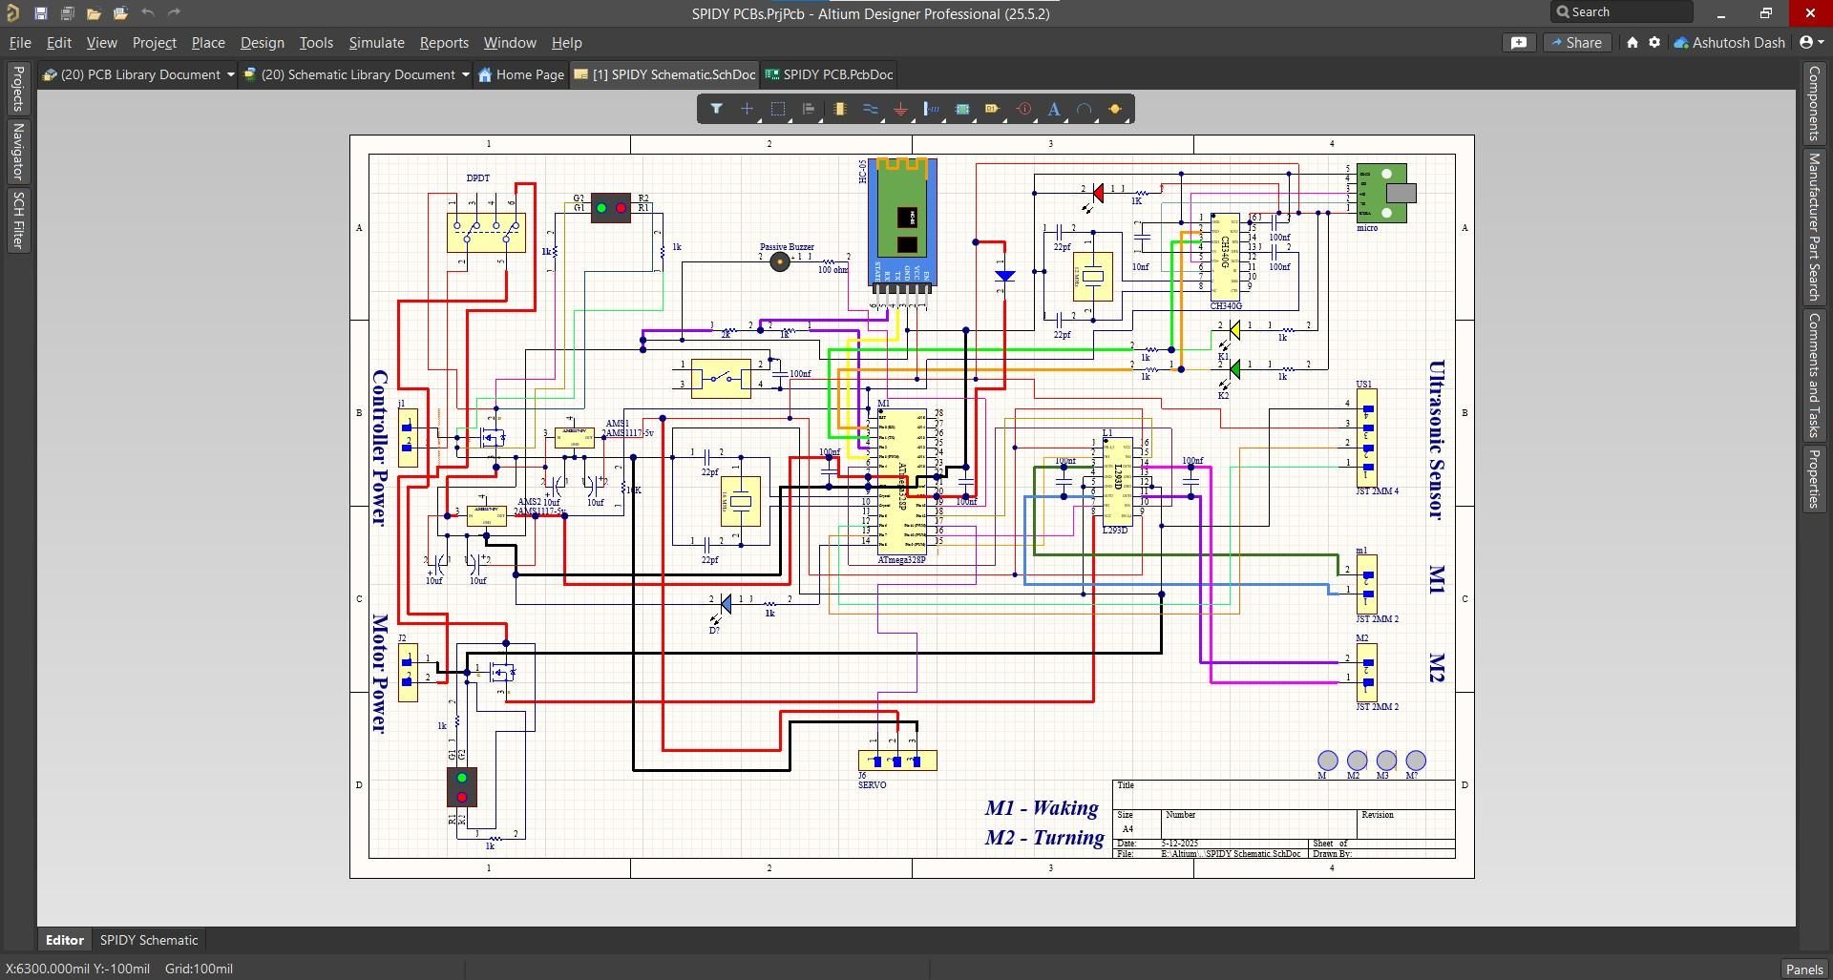Click the Place Arc drawing tool
This screenshot has width=1833, height=980.
[x=1085, y=109]
